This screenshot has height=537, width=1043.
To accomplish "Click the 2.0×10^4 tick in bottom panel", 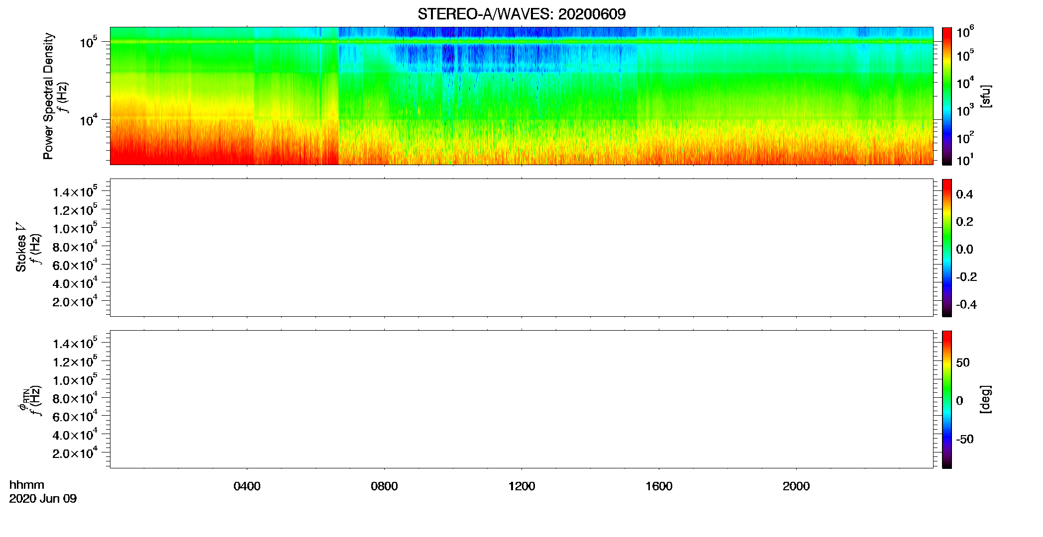I will coord(75,452).
